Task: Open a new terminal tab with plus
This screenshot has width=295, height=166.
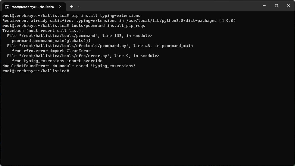Action: click(71, 6)
